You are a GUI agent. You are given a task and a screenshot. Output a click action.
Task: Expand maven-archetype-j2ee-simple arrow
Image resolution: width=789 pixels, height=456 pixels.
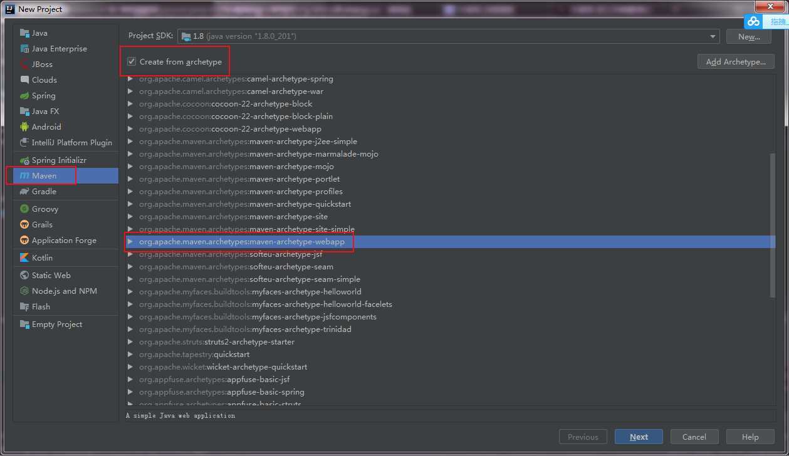[x=130, y=142]
